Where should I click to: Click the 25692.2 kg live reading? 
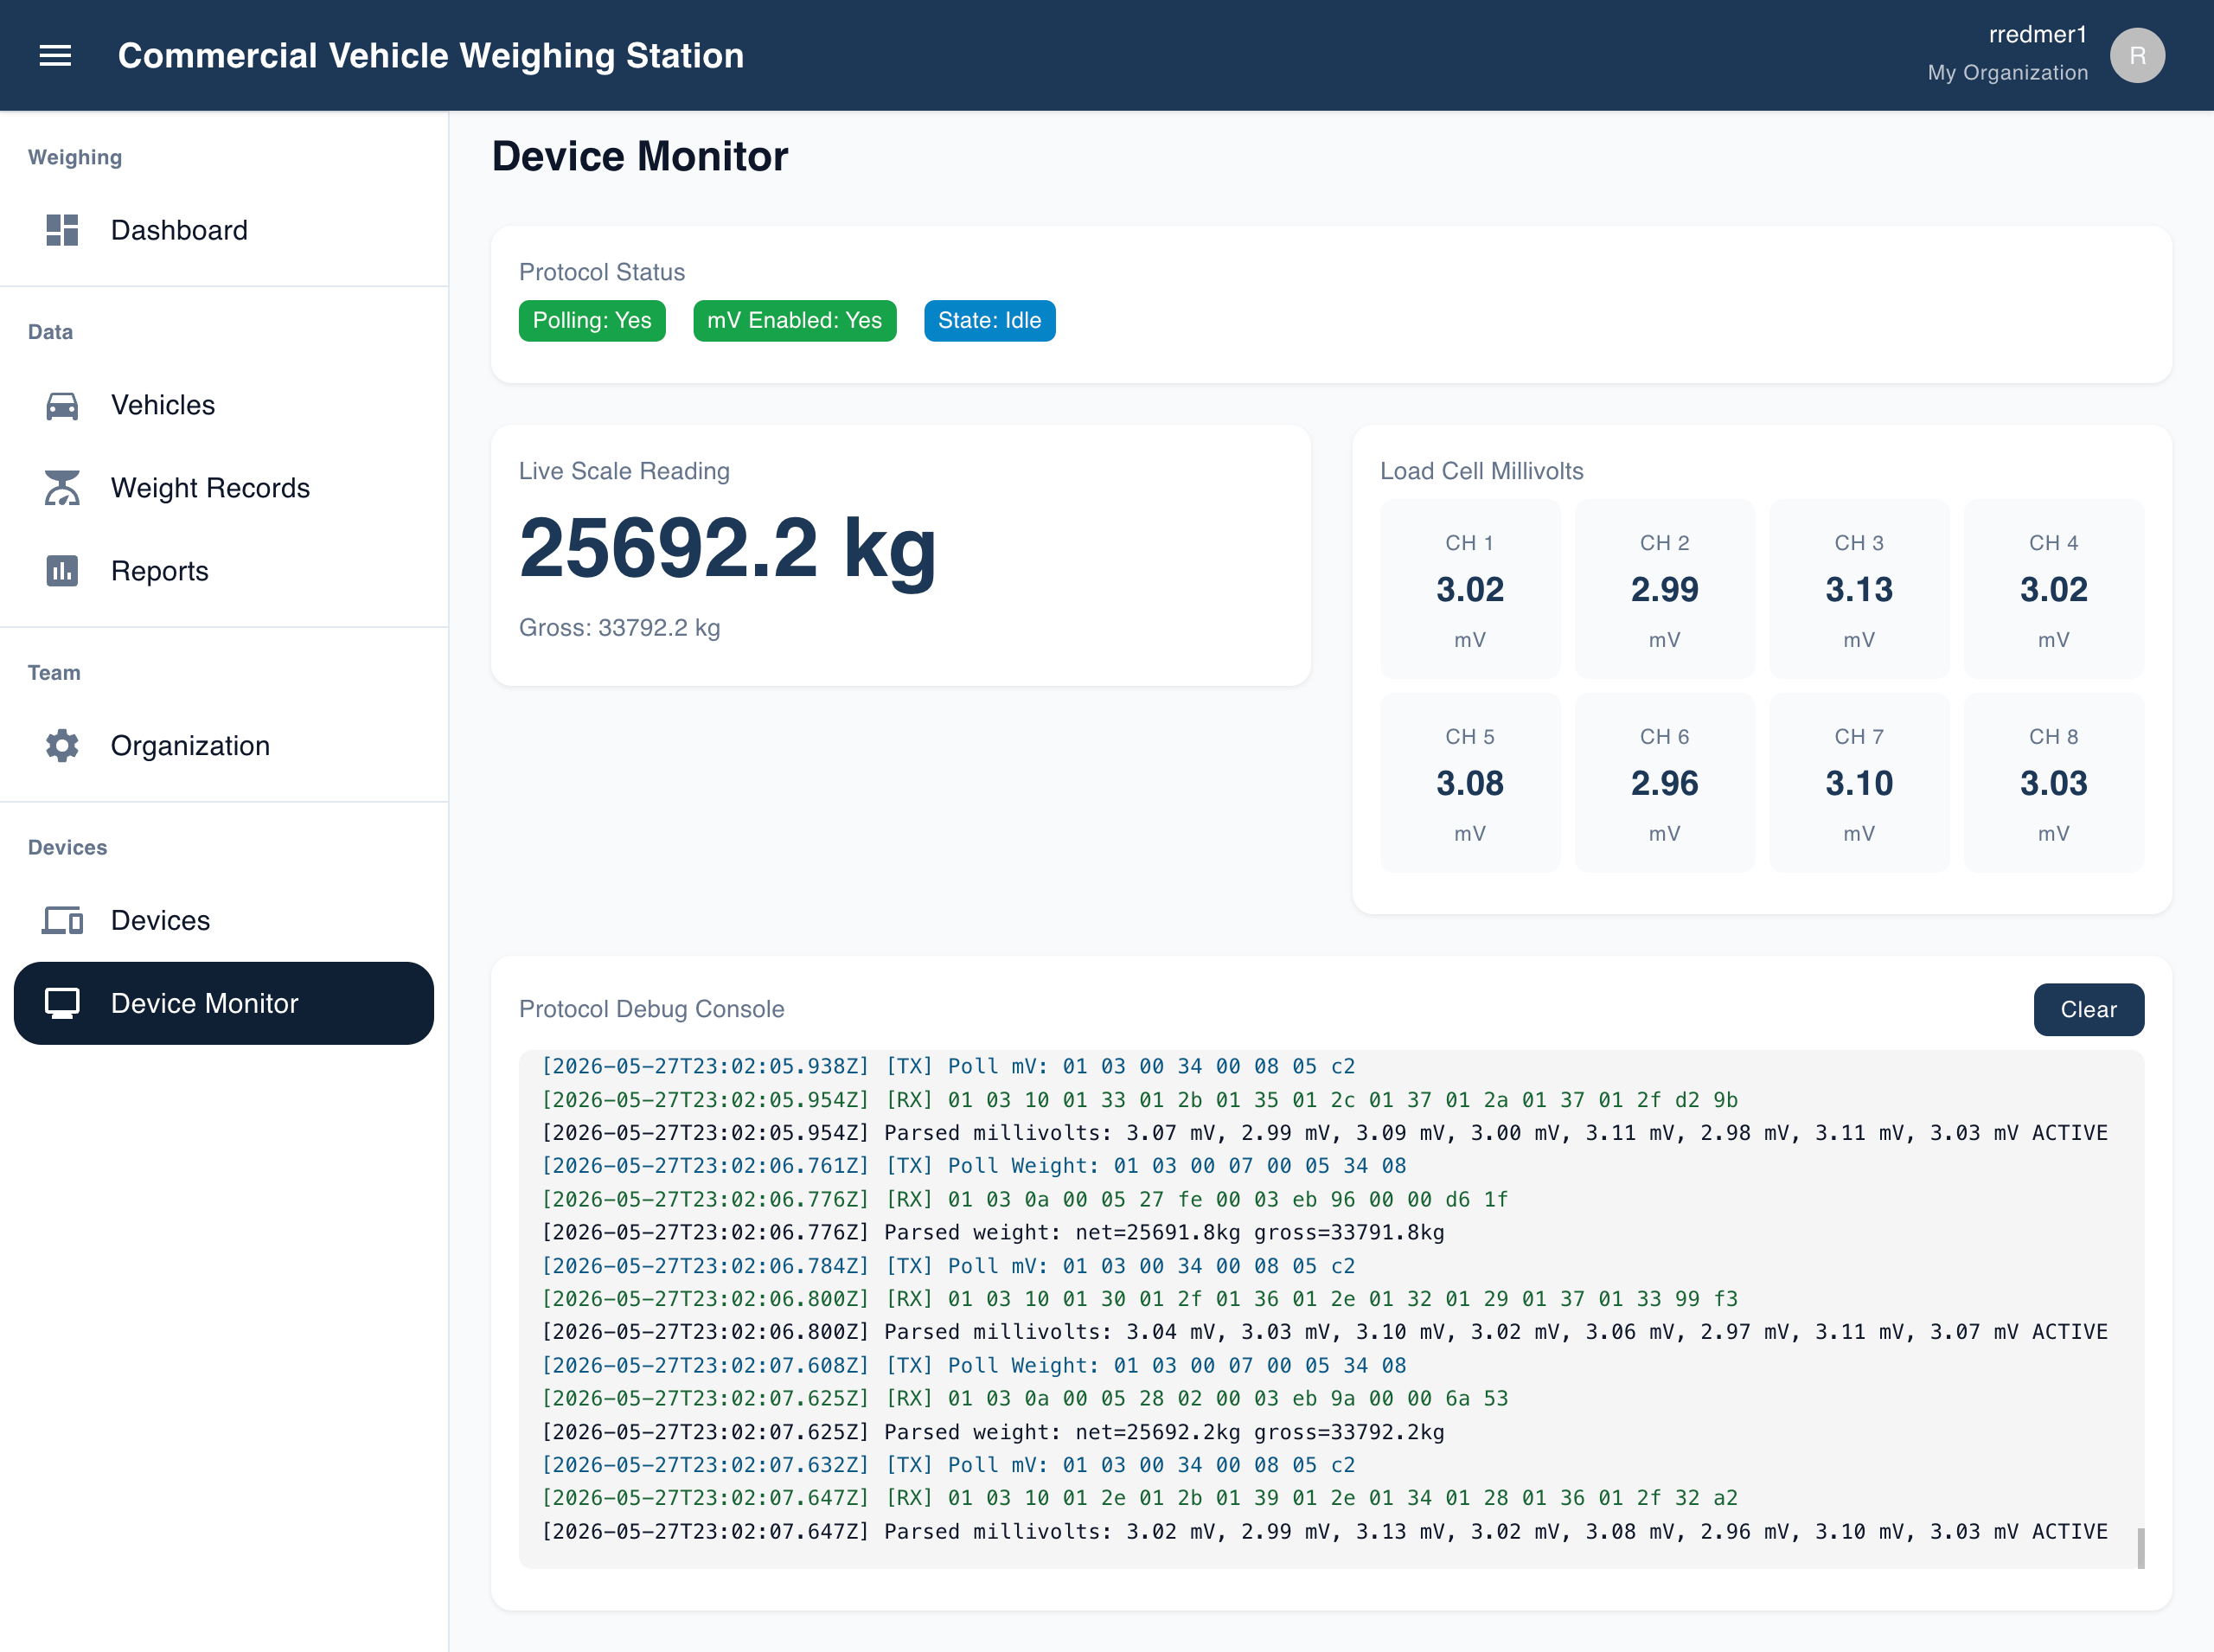point(728,548)
